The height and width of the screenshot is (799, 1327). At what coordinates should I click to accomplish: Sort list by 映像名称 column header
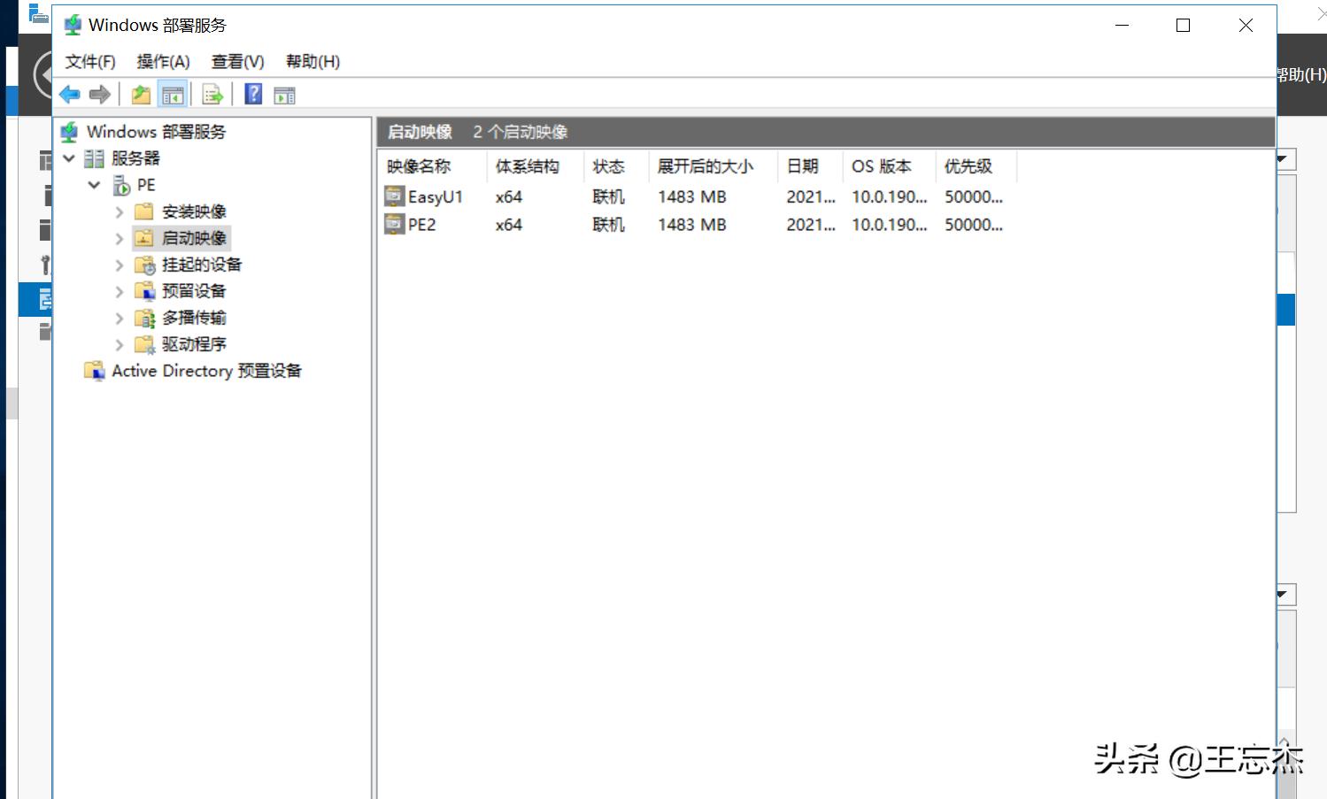(420, 166)
